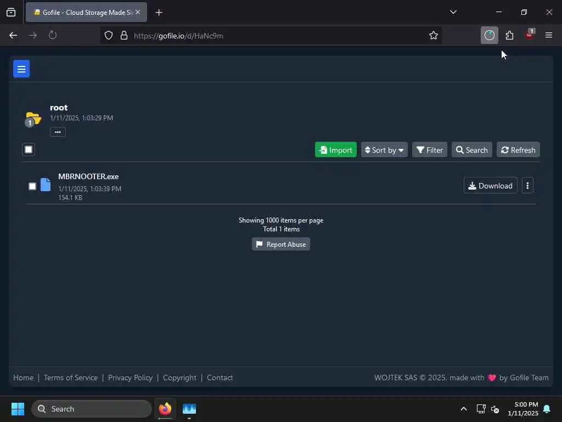Click the shield tracking protection icon
Image resolution: width=562 pixels, height=422 pixels.
[109, 35]
